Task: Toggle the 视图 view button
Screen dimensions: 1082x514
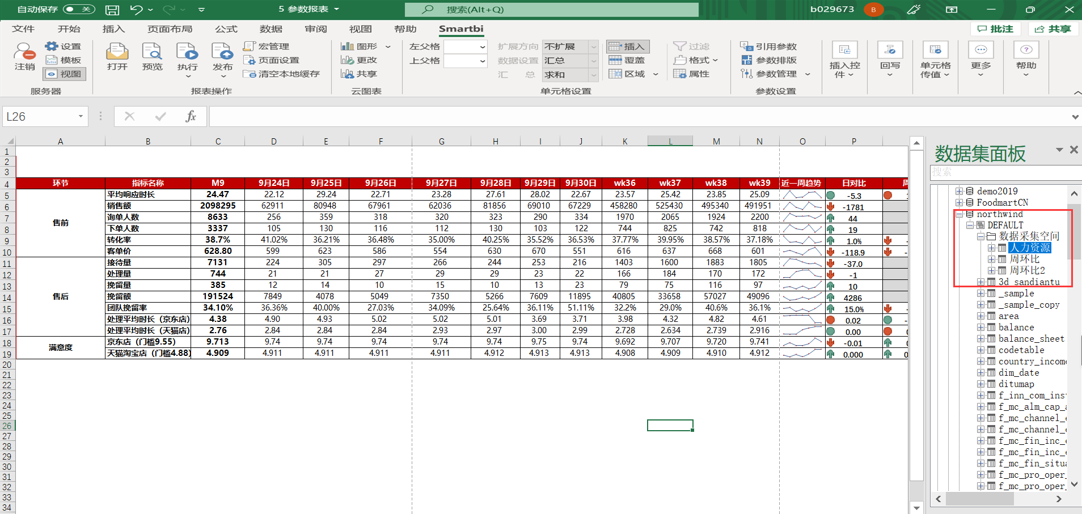Action: click(64, 74)
